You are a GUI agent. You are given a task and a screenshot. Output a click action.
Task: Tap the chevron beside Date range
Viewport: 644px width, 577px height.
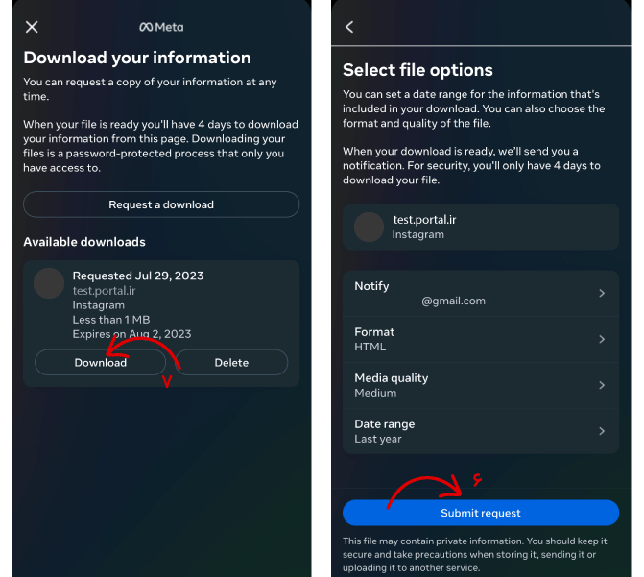tap(602, 431)
